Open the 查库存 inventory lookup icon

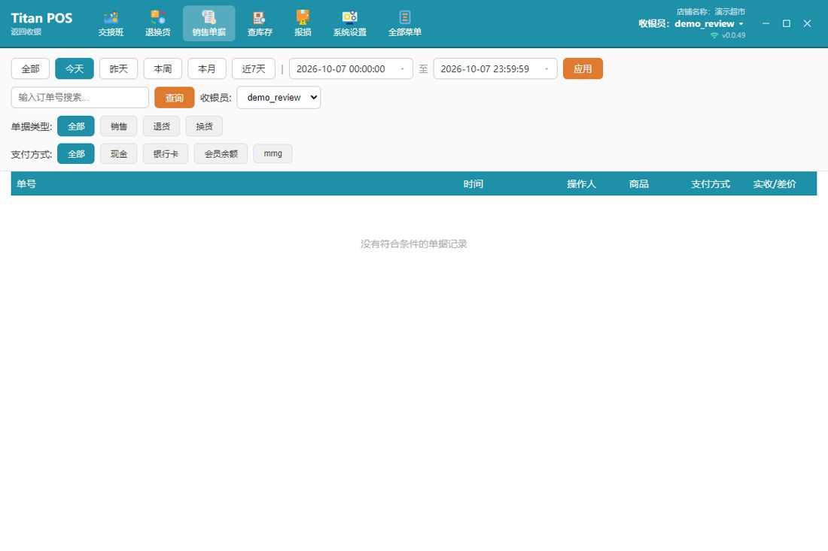pyautogui.click(x=260, y=24)
